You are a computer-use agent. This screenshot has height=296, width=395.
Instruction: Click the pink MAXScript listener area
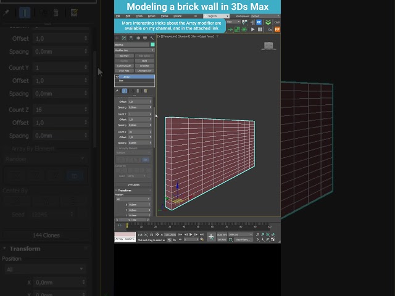click(125, 234)
